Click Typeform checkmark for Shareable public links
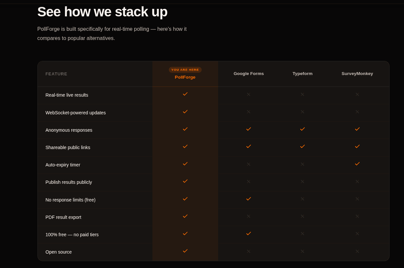 click(x=303, y=146)
